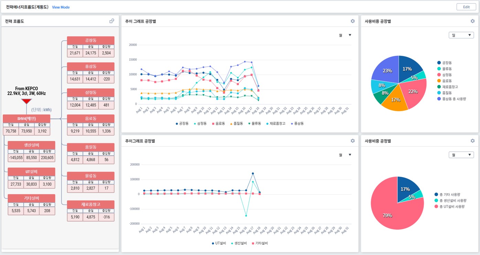The height and width of the screenshot is (255, 480).
Task: Open settings gear for 추이 그래프 공장별 panel
Action: point(352,21)
